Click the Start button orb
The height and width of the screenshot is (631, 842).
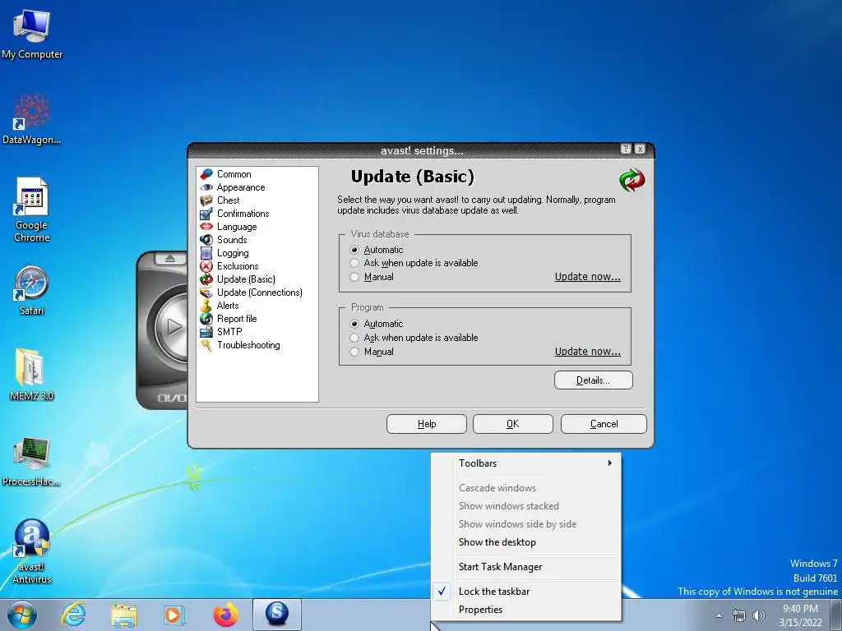[x=22, y=615]
